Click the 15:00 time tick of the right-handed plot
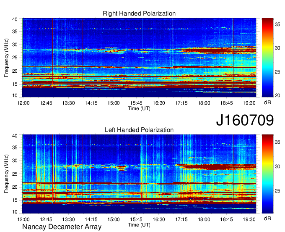The image size is (285, 232). [114, 103]
